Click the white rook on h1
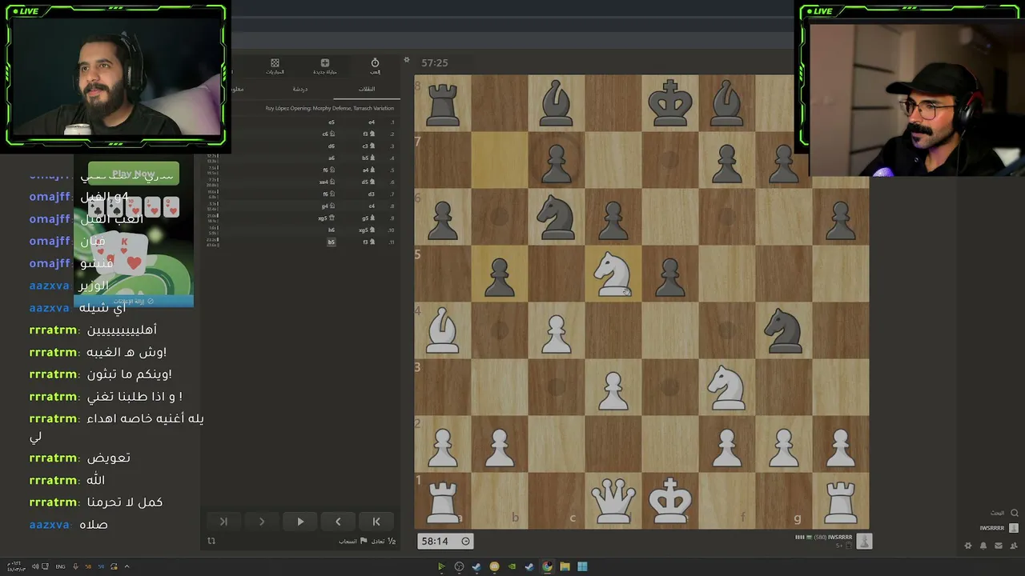 [x=841, y=501]
